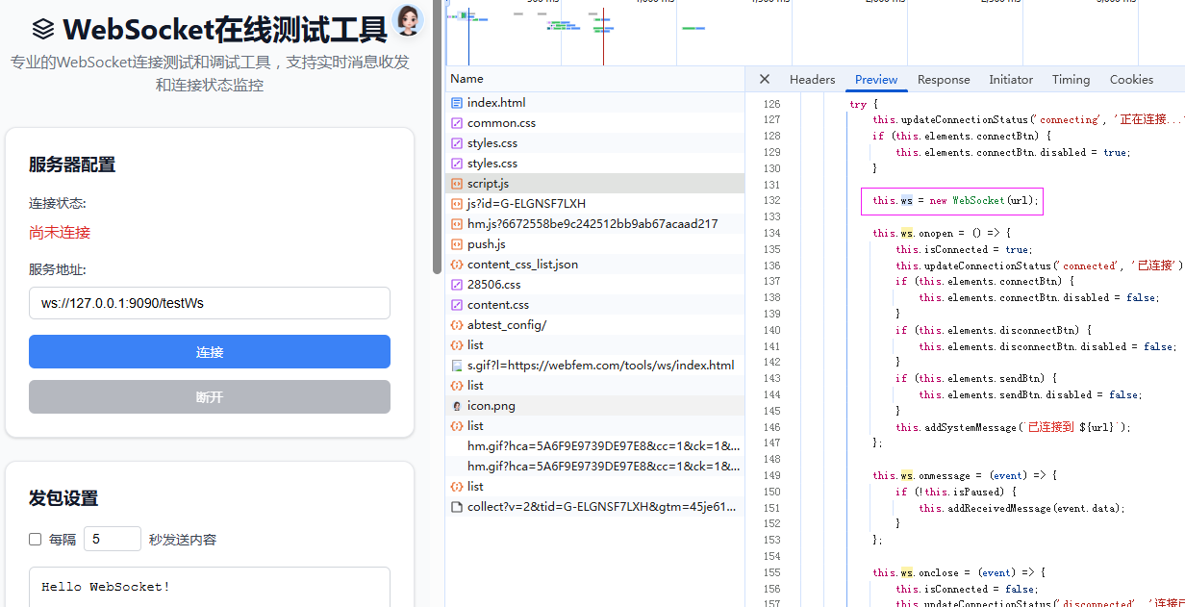Viewport: 1185px width, 607px height.
Task: Click the hm.js?6672558be9c242512bb9ab67acaad217 row
Action: 594,224
